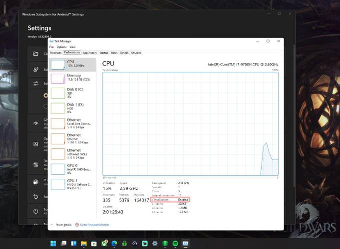Open the Widgets panel from the taskbar
The height and width of the screenshot is (249, 340).
(x=74, y=244)
